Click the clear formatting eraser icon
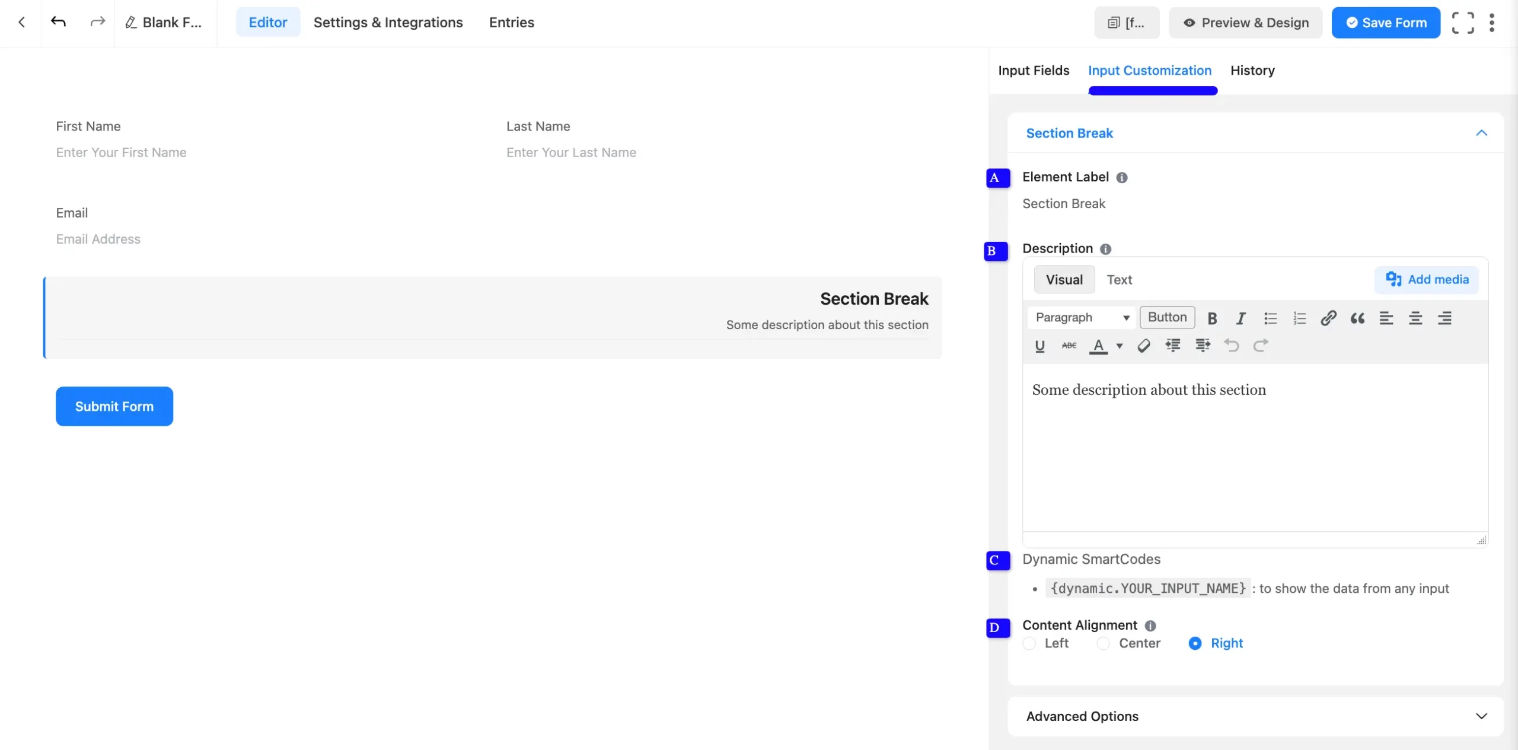Viewport: 1518px width, 750px height. [1144, 346]
